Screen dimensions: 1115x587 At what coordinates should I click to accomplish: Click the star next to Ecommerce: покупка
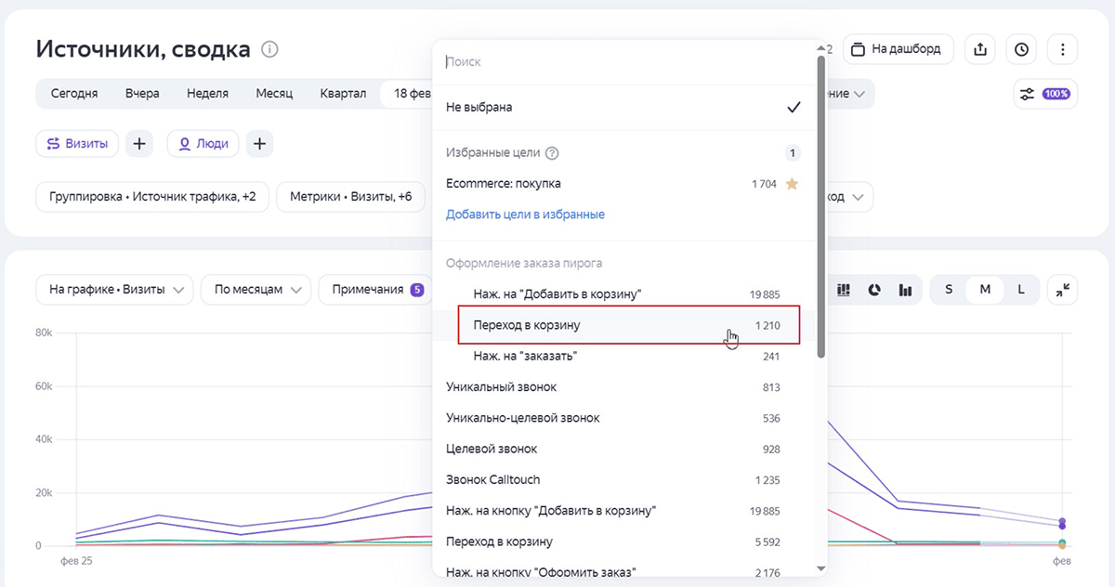click(x=792, y=184)
